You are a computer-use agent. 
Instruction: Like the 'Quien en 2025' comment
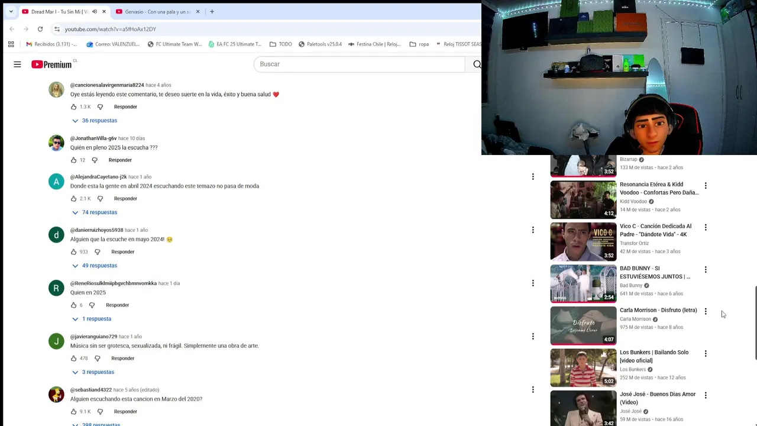click(73, 305)
